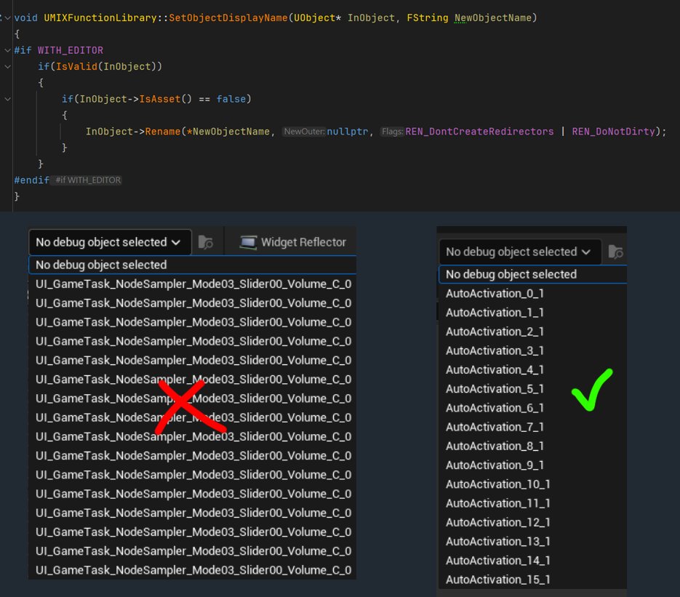Collapse the #if WITH_EDITOR code block
The image size is (680, 597).
click(x=7, y=50)
